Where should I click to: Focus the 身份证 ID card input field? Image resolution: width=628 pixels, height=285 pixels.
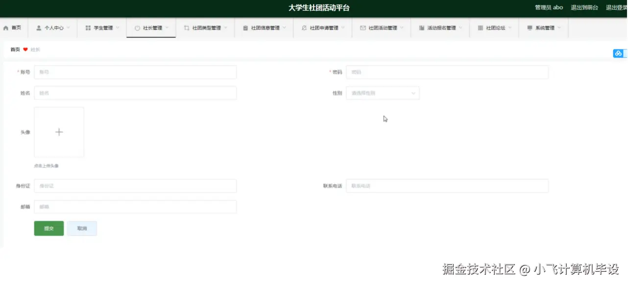[x=135, y=186]
